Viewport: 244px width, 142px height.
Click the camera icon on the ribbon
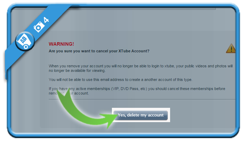pos(38,27)
